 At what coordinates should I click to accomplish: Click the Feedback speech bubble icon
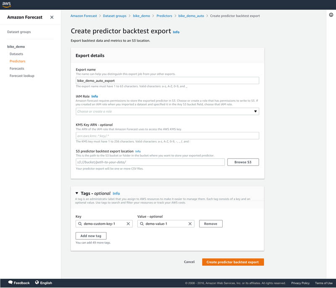pyautogui.click(x=10, y=283)
